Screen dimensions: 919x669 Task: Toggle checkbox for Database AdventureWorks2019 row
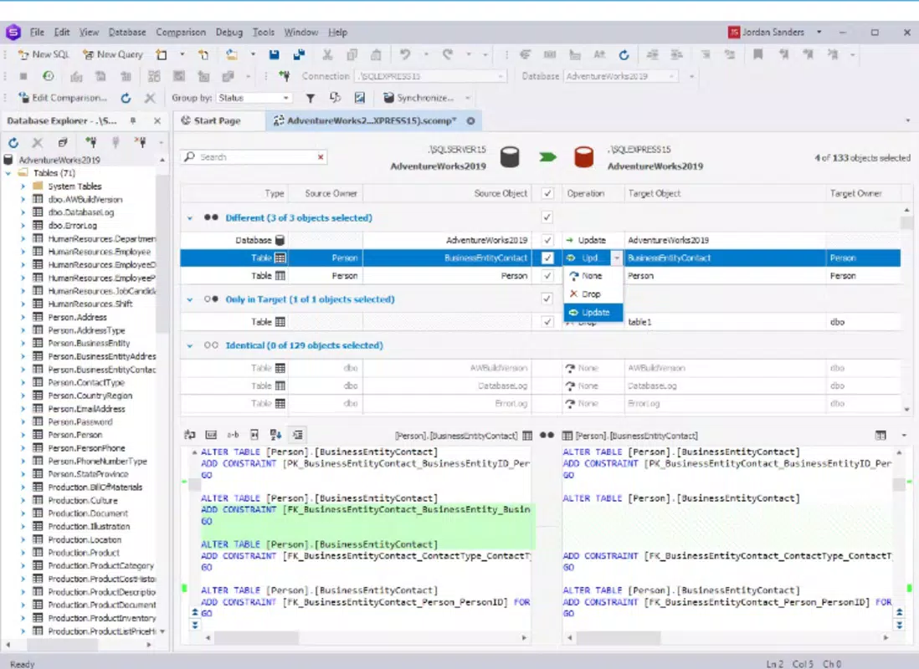coord(547,240)
